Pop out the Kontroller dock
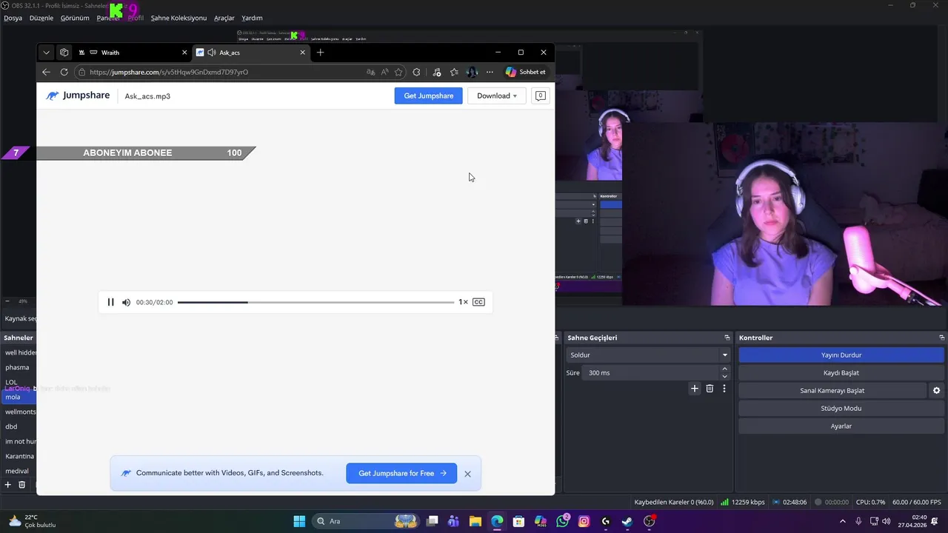Screen dimensions: 948x533 click(942, 338)
